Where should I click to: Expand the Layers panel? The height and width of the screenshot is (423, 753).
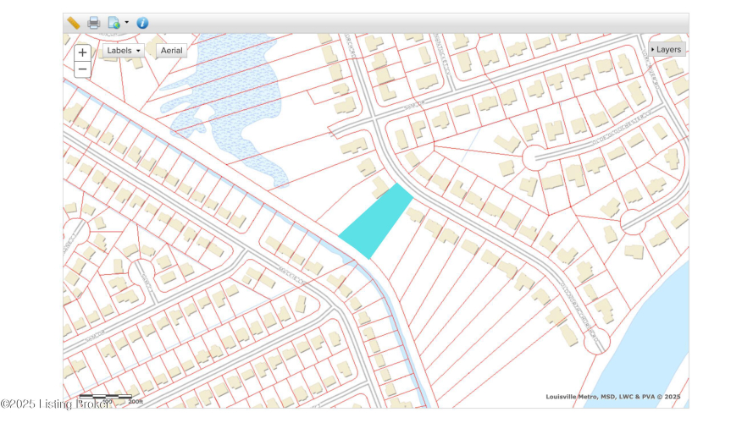(667, 49)
